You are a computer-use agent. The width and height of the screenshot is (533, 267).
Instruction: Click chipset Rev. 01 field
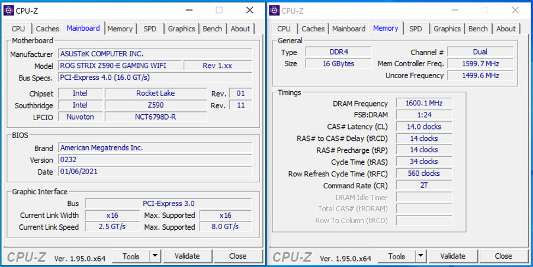tap(240, 93)
